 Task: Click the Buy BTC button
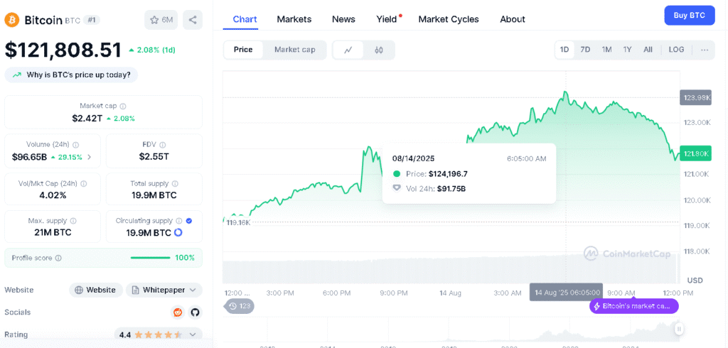coord(690,16)
